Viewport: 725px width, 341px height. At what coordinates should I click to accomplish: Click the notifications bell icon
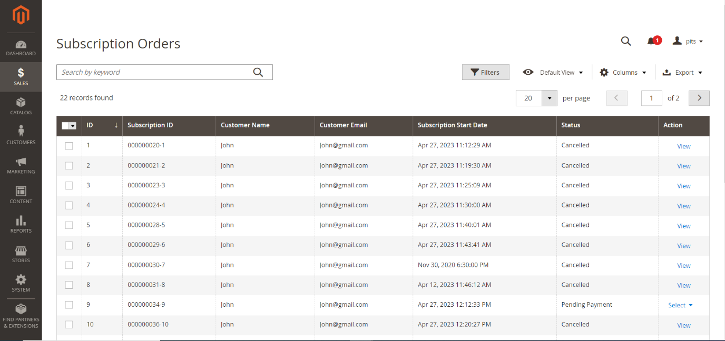(x=651, y=42)
